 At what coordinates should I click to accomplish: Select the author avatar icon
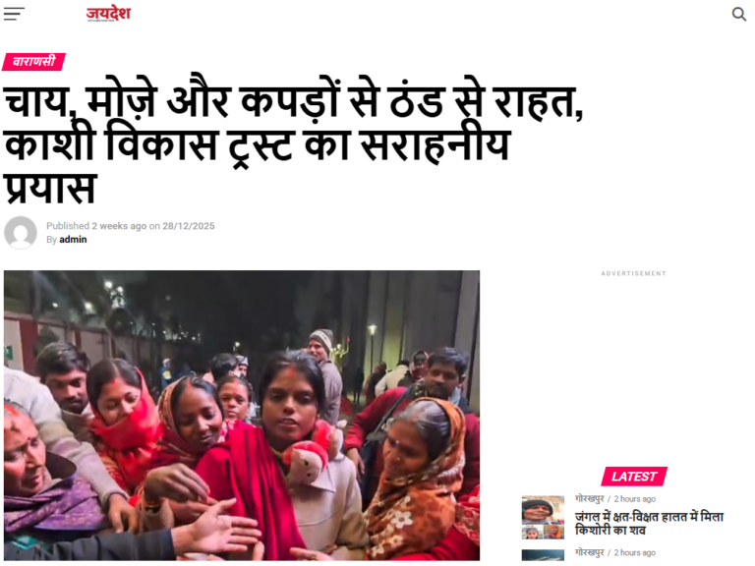21,233
